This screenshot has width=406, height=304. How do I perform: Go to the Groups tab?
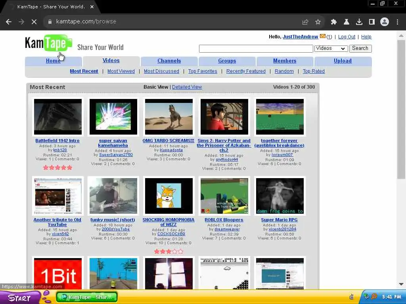click(227, 61)
